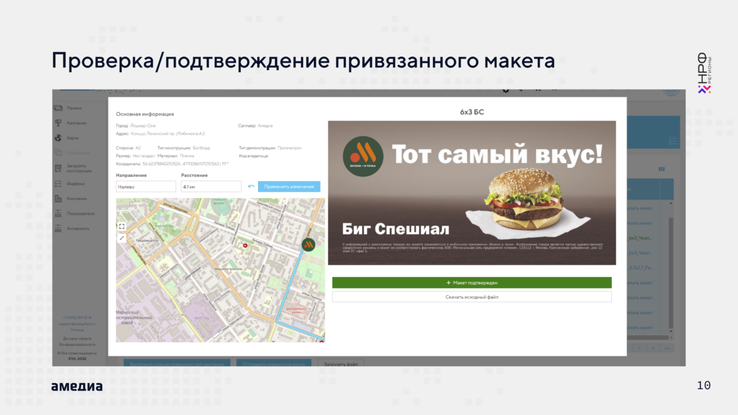Click Применить изменения button
This screenshot has width=738, height=415.
point(289,187)
